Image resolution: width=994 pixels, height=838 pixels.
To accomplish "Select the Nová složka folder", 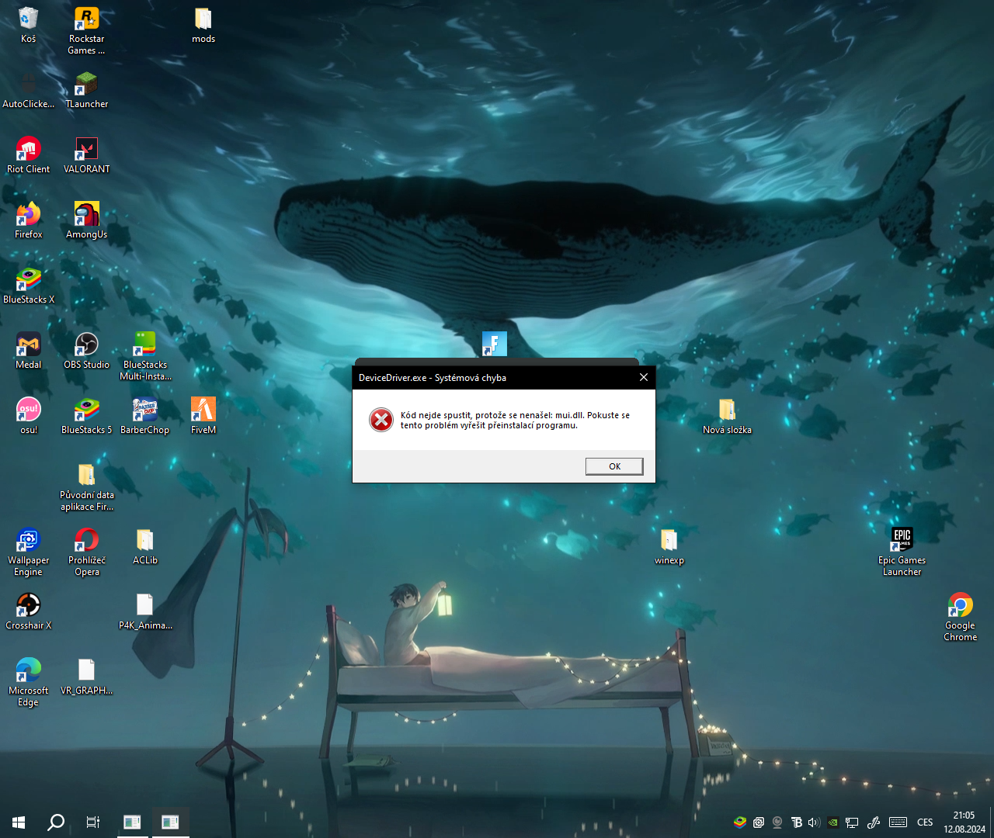I will coord(727,416).
